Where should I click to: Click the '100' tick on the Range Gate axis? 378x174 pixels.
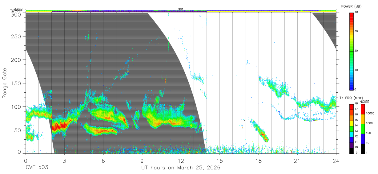(x=16, y=107)
